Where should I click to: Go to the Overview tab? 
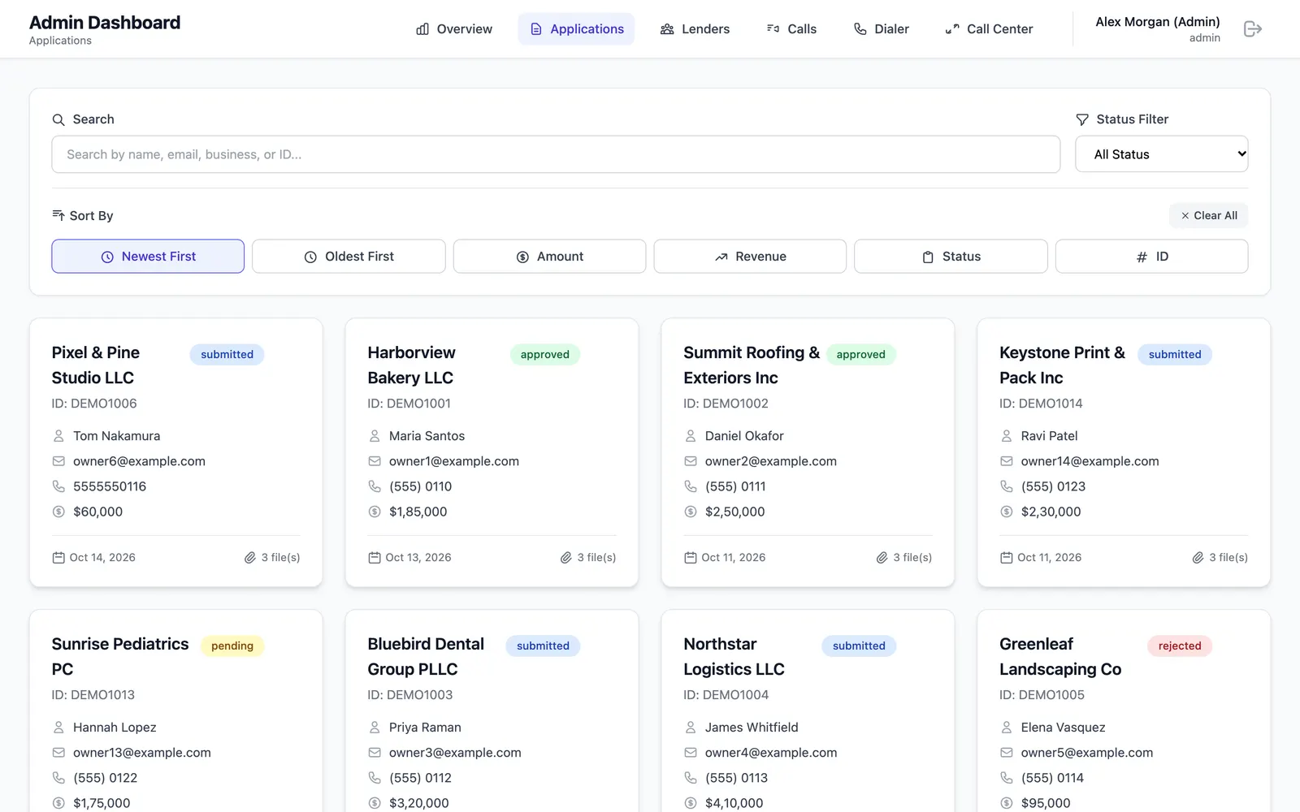pyautogui.click(x=454, y=29)
